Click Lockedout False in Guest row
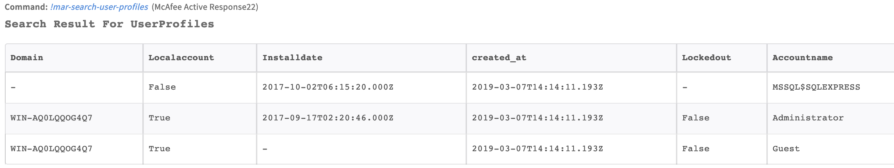The height and width of the screenshot is (168, 894). coord(695,149)
